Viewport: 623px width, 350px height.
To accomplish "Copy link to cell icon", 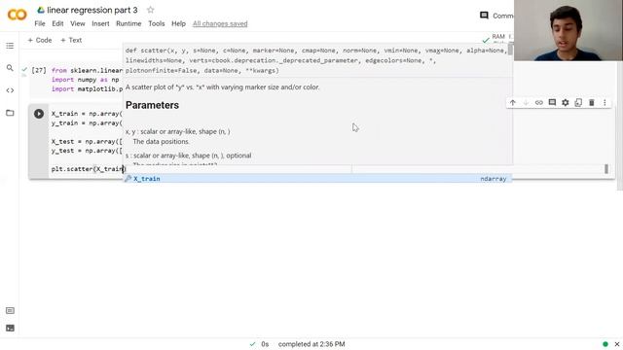I will (538, 103).
